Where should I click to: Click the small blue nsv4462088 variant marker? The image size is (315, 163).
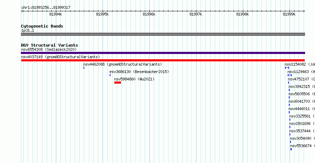(x=84, y=68)
